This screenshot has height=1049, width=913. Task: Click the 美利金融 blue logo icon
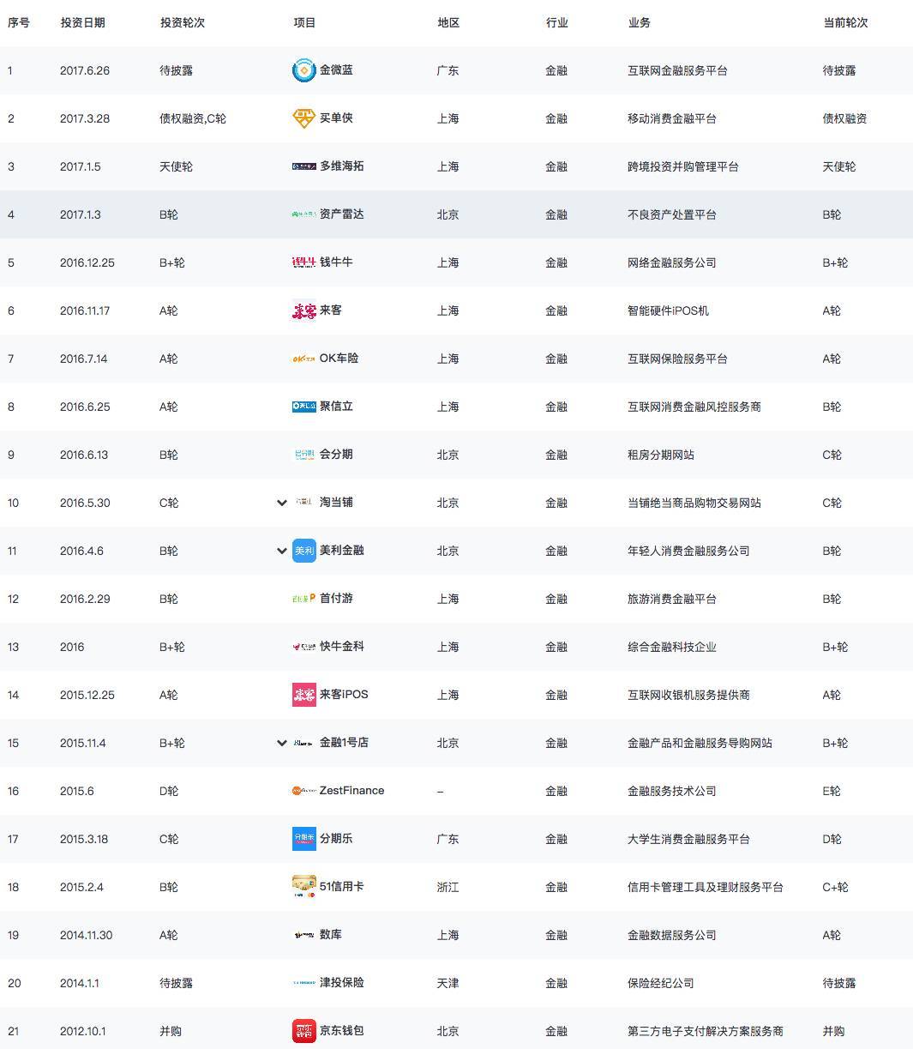point(304,551)
